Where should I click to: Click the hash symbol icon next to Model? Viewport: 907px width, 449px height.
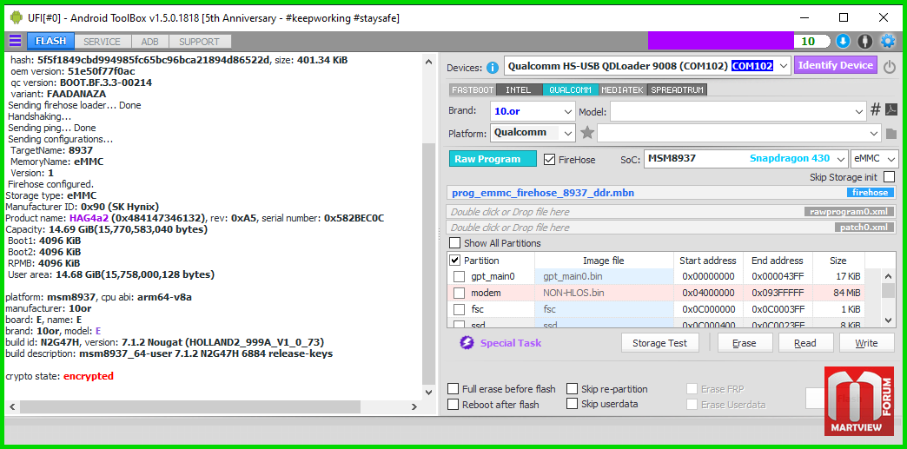point(876,110)
